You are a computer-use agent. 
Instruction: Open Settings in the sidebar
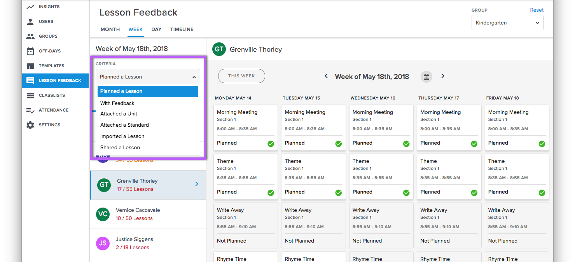[55, 125]
